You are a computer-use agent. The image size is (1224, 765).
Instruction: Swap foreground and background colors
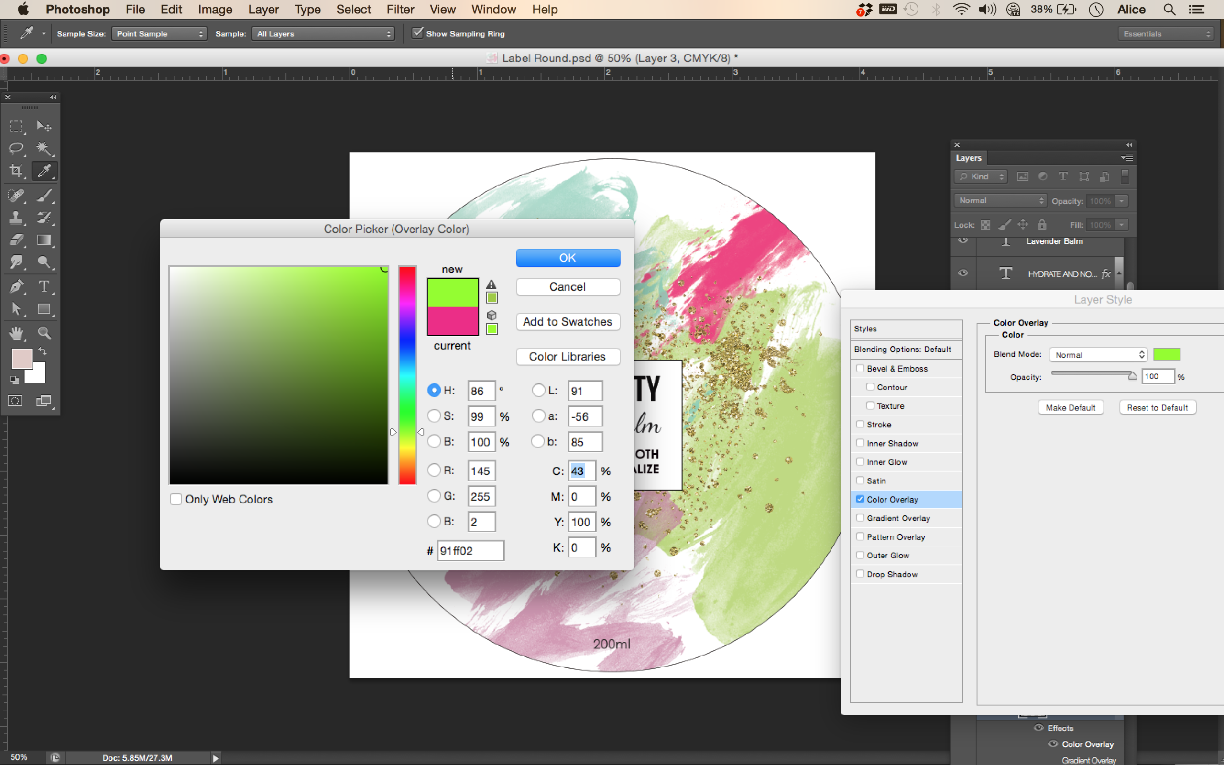[43, 351]
